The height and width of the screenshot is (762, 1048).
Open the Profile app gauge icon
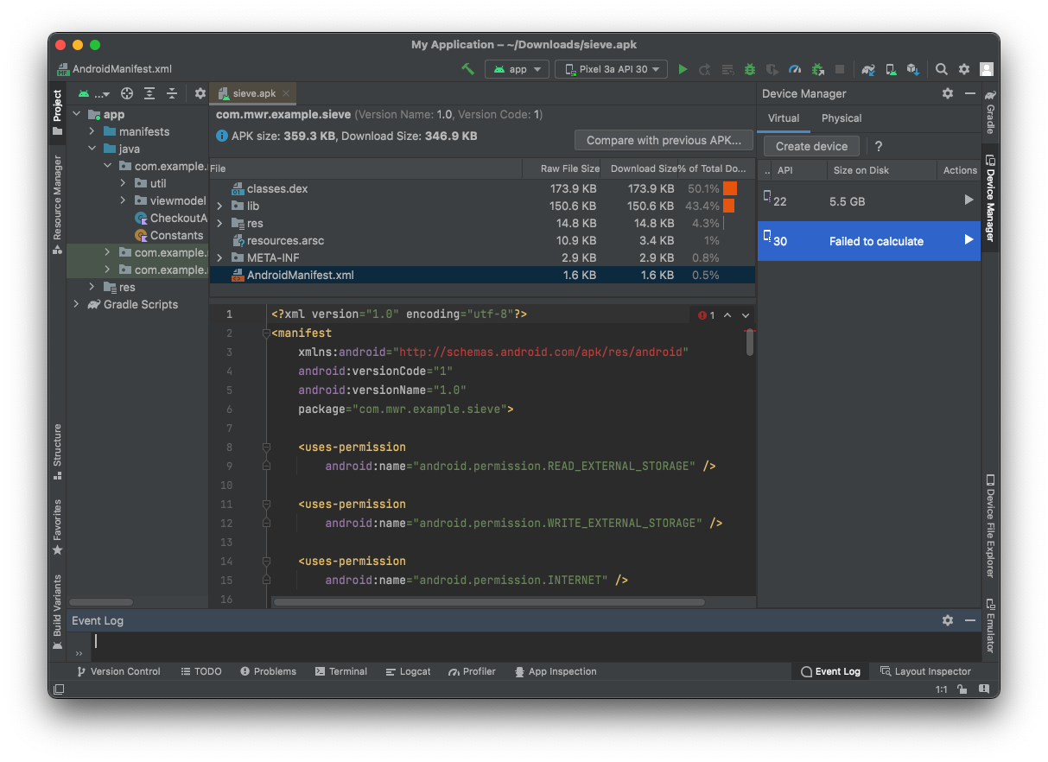[x=795, y=69]
